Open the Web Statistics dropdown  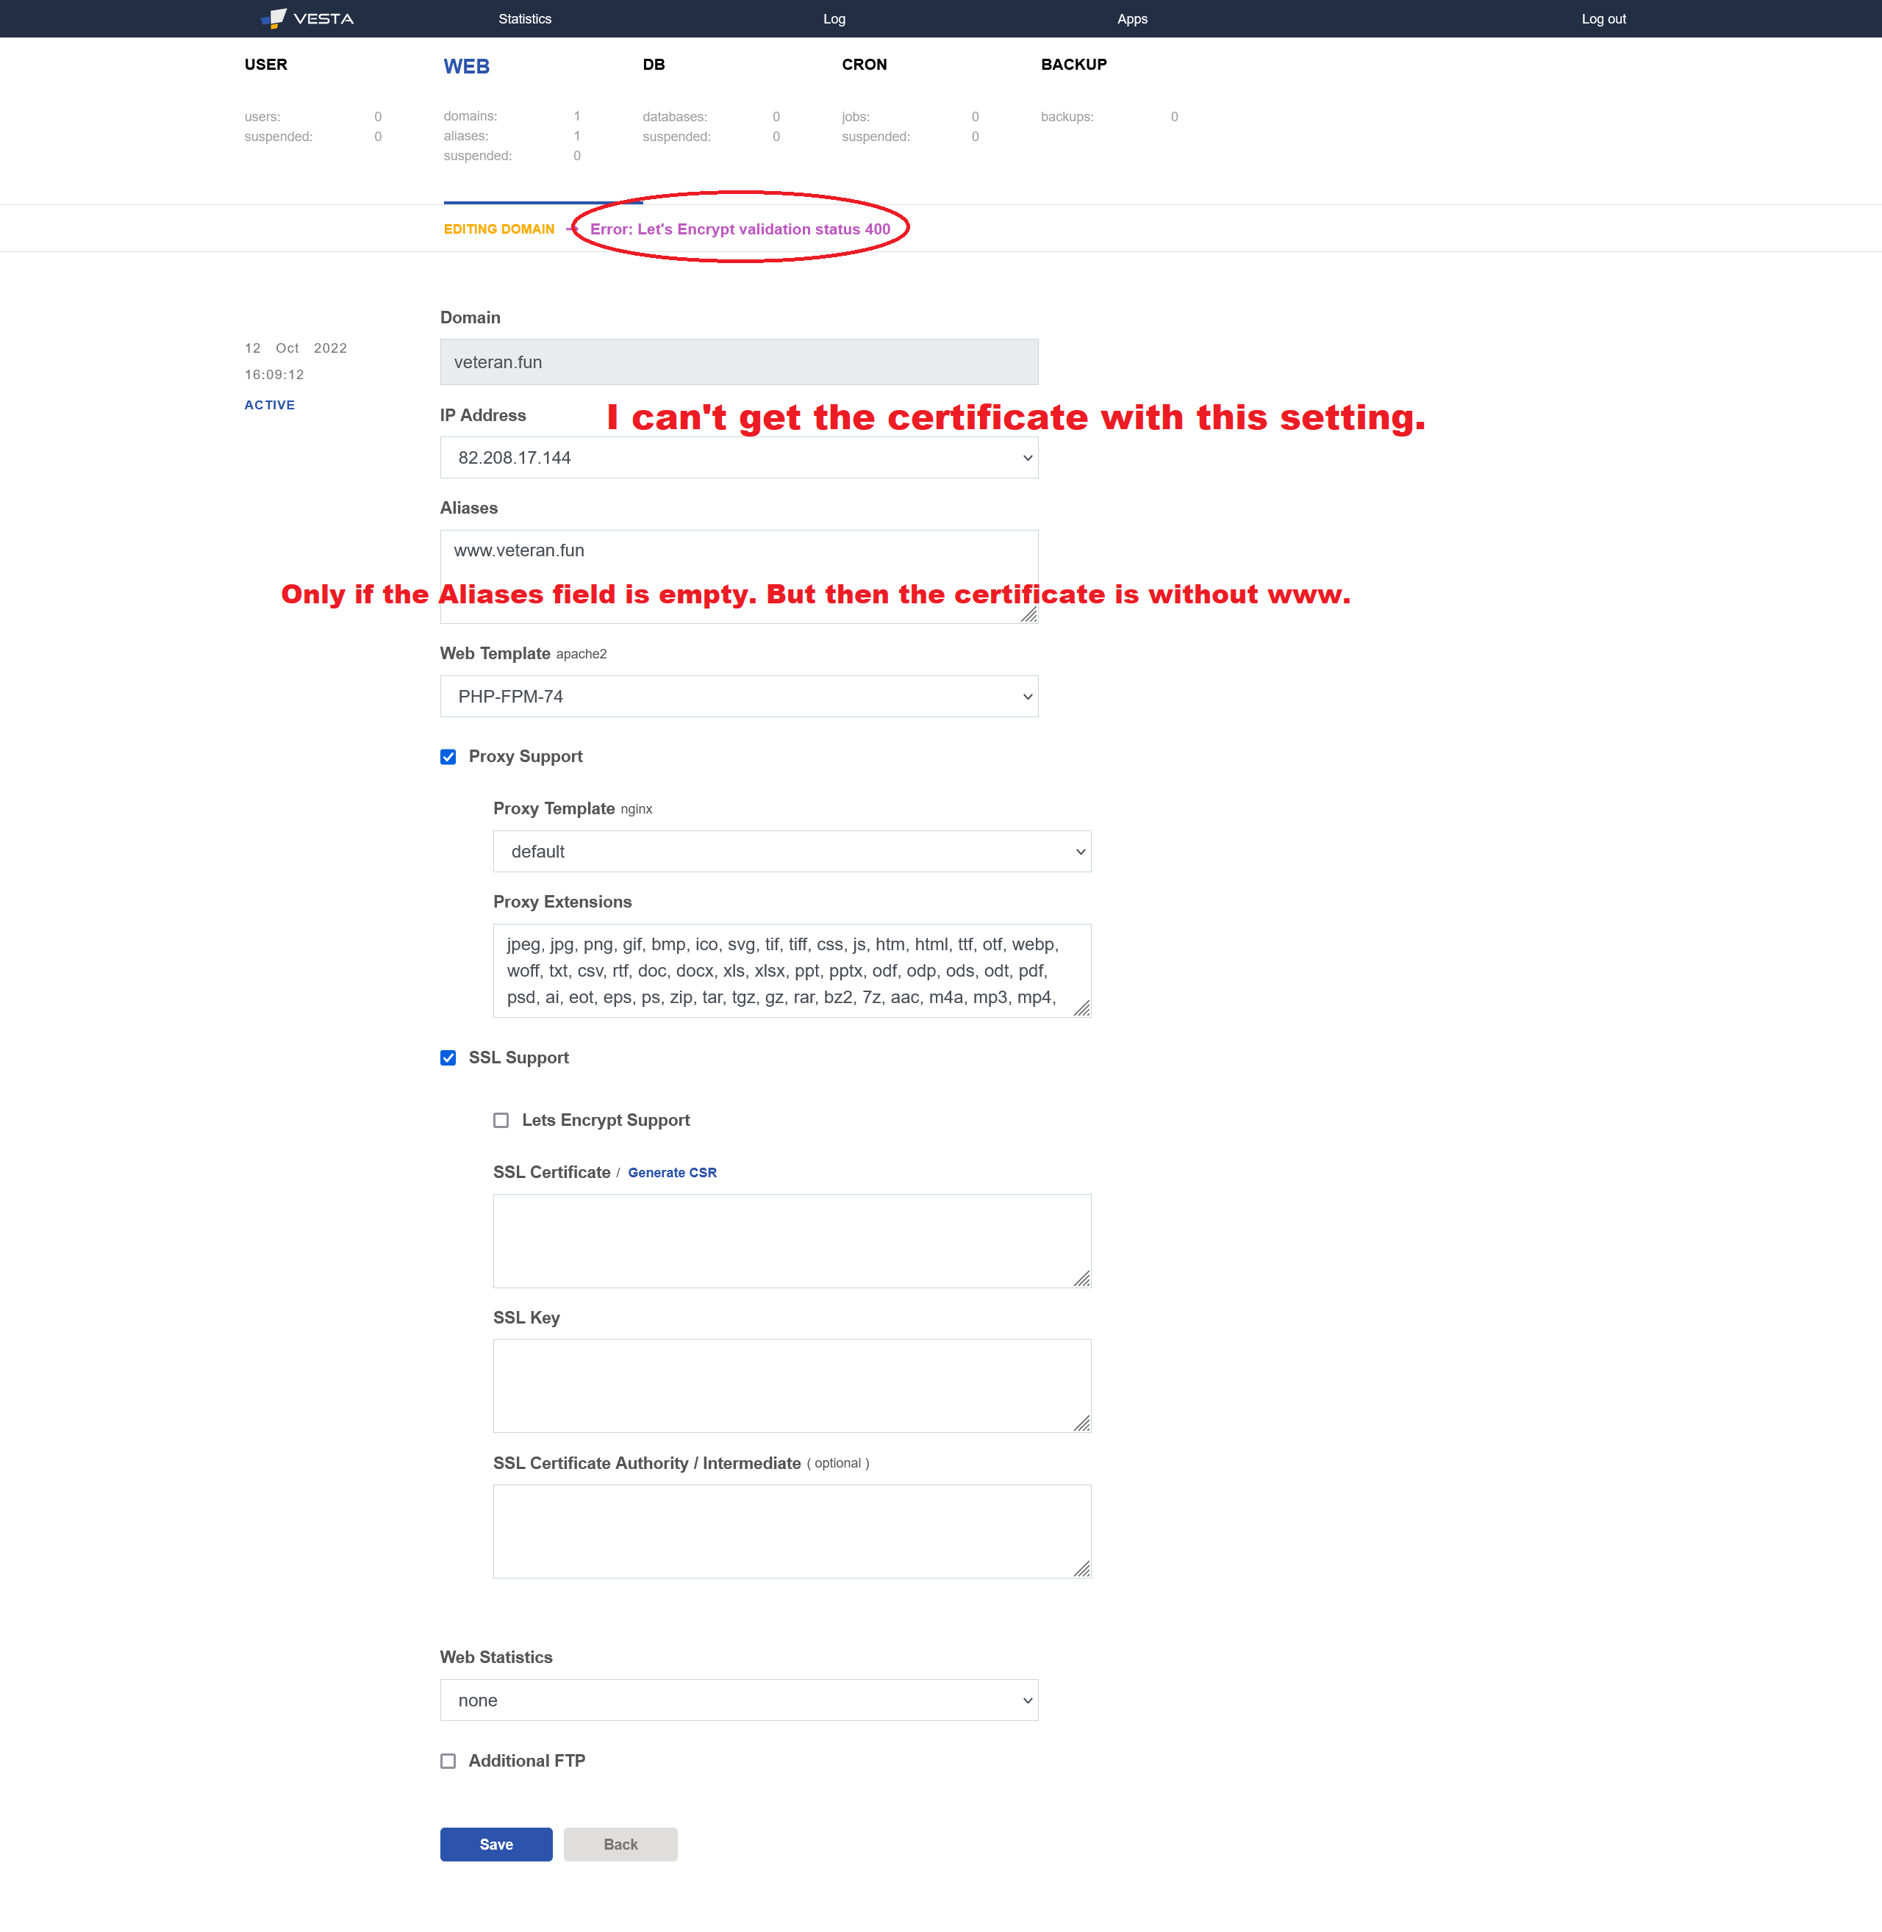coord(738,1700)
